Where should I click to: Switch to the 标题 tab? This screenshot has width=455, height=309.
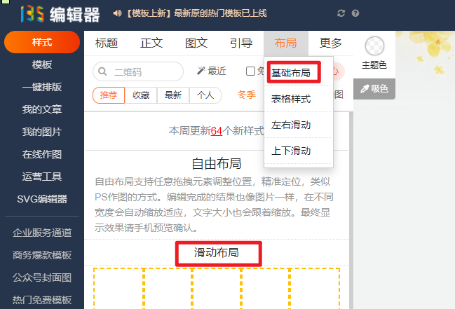[x=107, y=43]
